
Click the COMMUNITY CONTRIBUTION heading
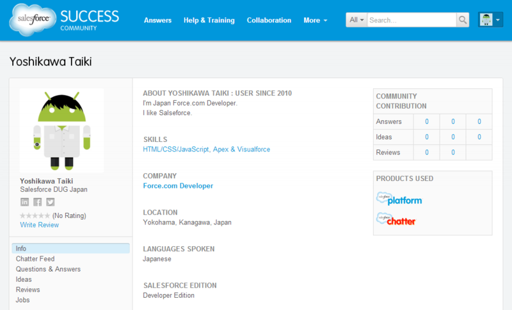[401, 101]
